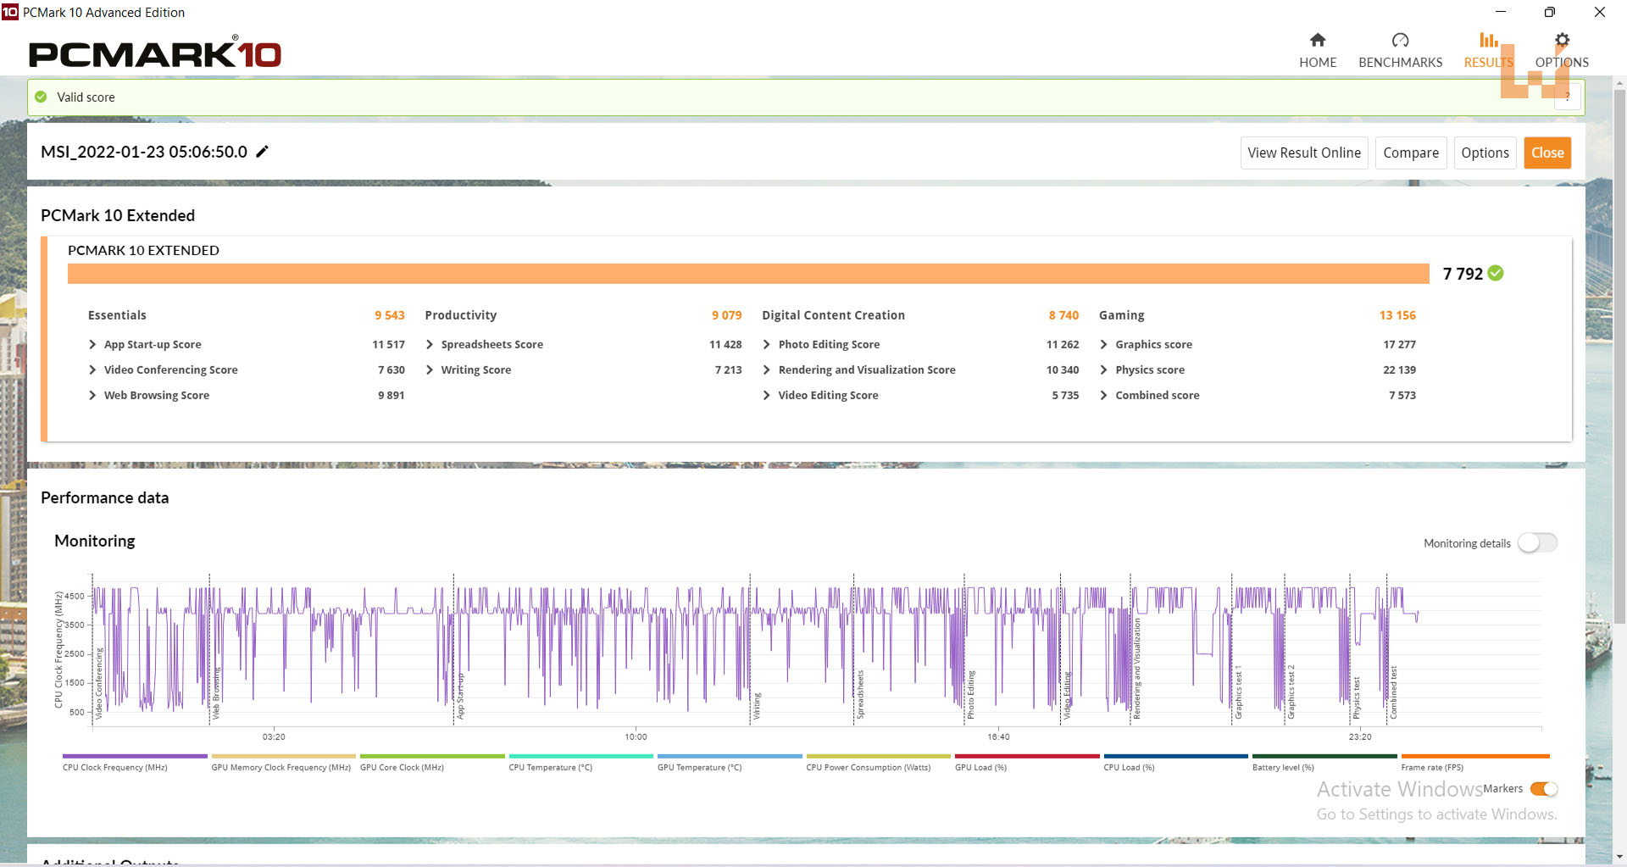The width and height of the screenshot is (1627, 867).
Task: Go to OPTIONS tab label
Action: [x=1562, y=63]
